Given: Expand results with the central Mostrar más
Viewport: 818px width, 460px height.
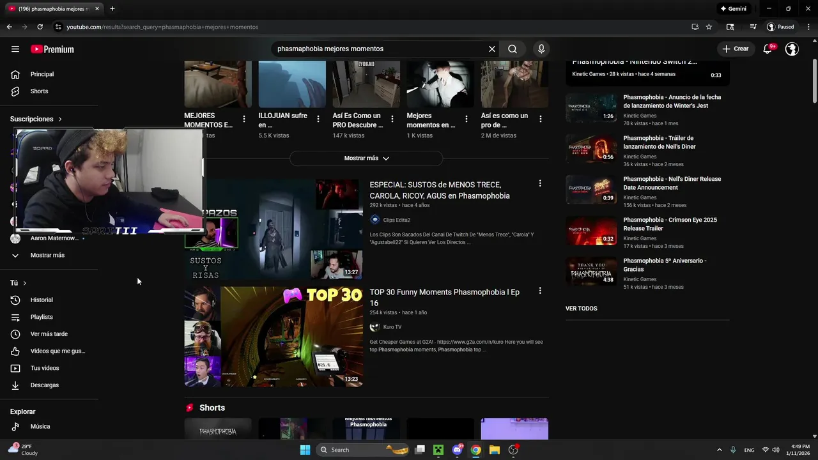Looking at the screenshot, I should click(366, 158).
